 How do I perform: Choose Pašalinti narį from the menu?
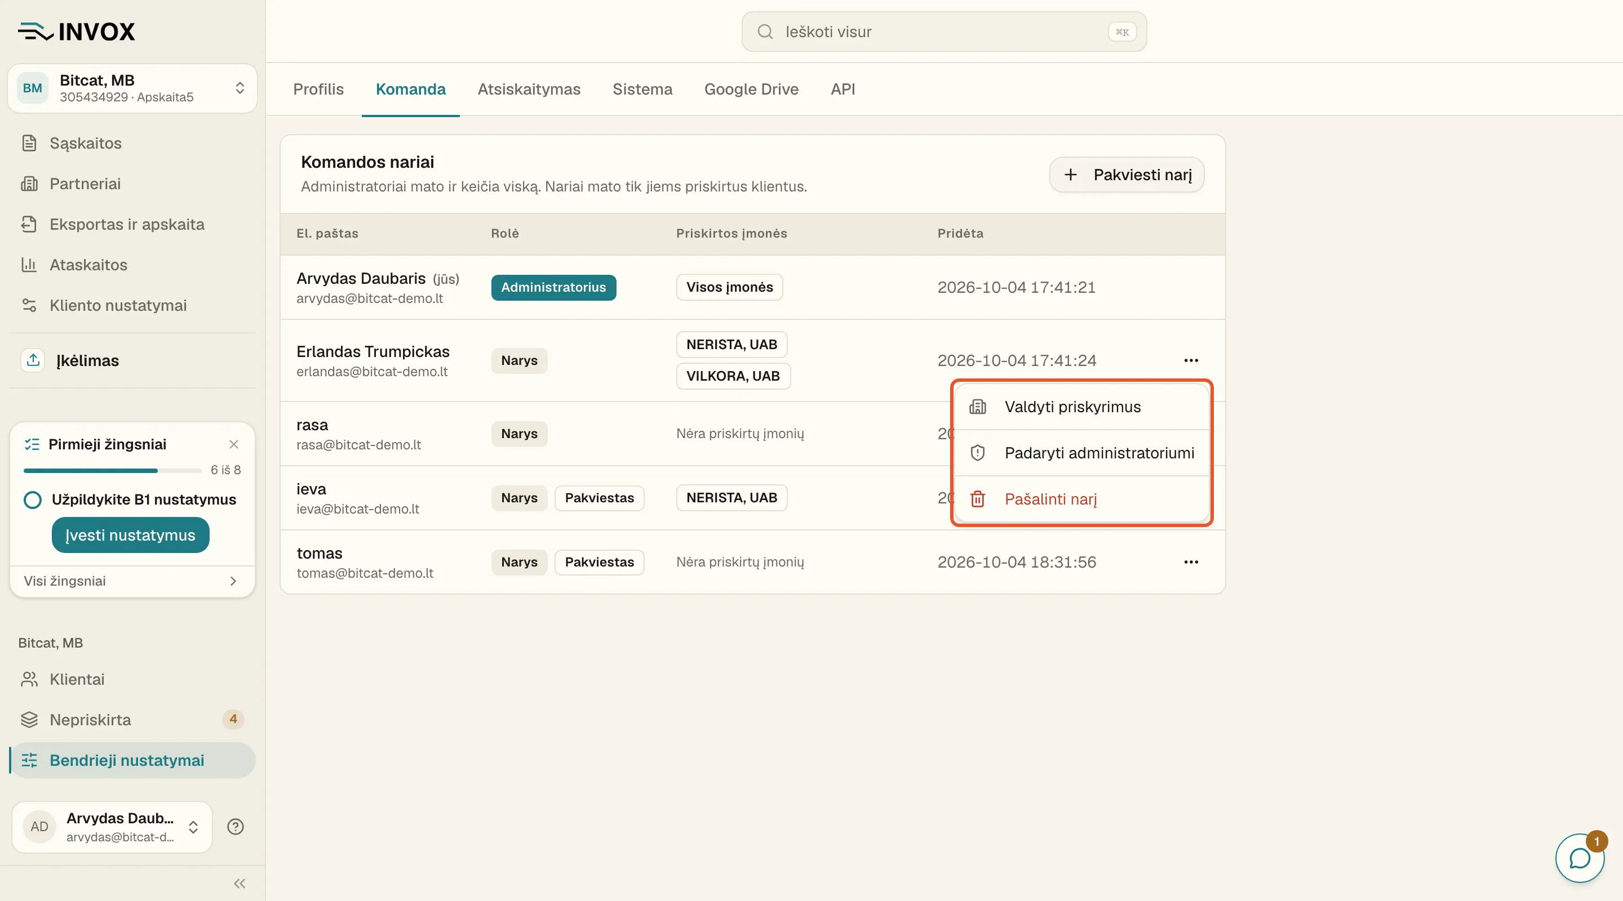(1082, 499)
